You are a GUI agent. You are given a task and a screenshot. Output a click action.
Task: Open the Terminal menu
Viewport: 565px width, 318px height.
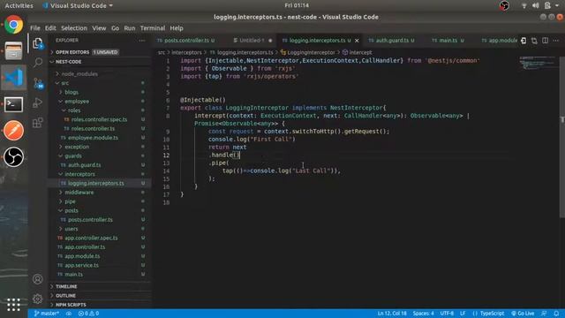pyautogui.click(x=153, y=27)
